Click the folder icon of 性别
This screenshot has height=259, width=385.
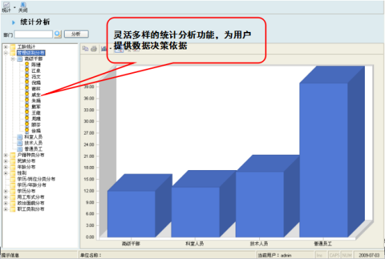13,173
